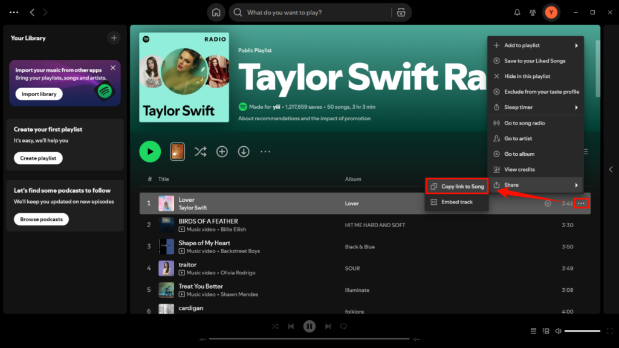Expand the Sleep timer submenu

point(536,108)
